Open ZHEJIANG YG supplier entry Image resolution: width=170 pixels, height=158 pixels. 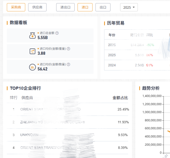tap(52, 122)
